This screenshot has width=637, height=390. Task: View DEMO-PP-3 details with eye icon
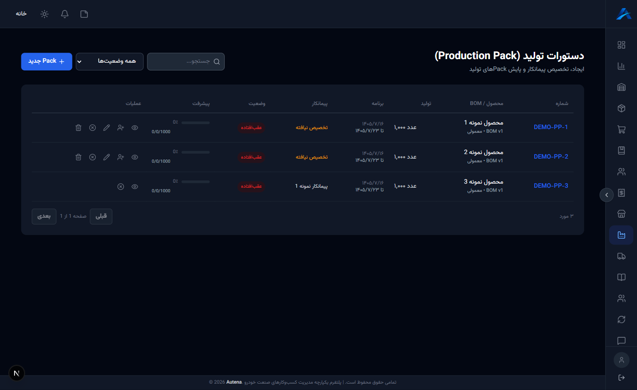coord(135,186)
